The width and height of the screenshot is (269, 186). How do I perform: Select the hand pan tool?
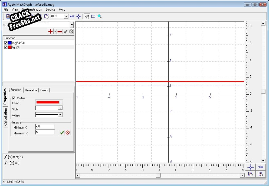point(87,16)
